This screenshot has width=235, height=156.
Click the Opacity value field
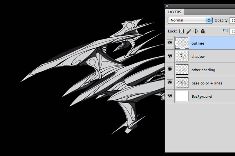click(232, 20)
